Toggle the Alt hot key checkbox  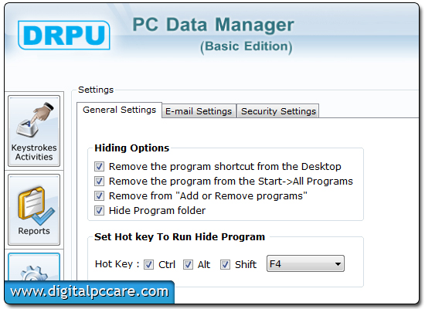188,264
